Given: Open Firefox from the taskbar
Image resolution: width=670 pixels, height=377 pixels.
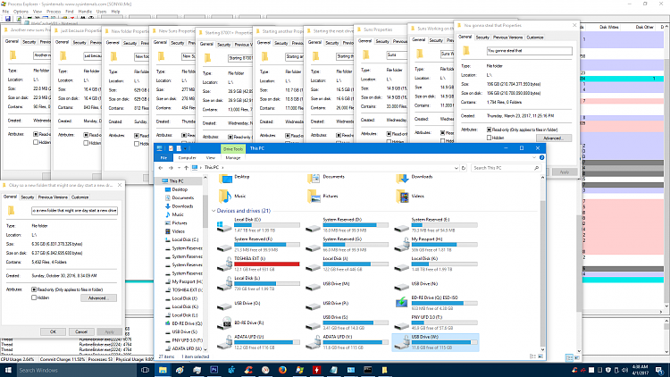Looking at the screenshot, I should 282,370.
